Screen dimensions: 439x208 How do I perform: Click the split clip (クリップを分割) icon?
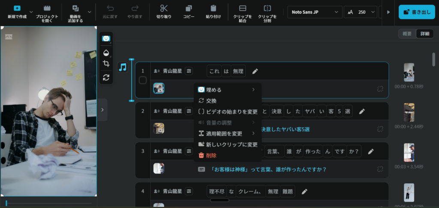(267, 9)
